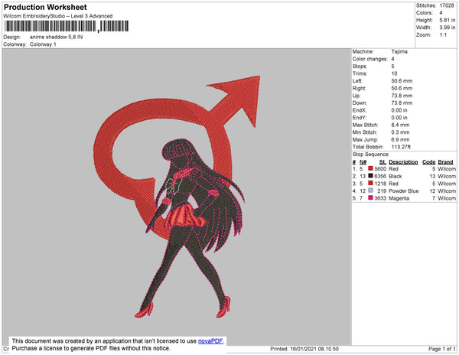This screenshot has height=355, width=459.
Task: Select the Total Bobbin value 113.27ft
Action: (x=401, y=147)
